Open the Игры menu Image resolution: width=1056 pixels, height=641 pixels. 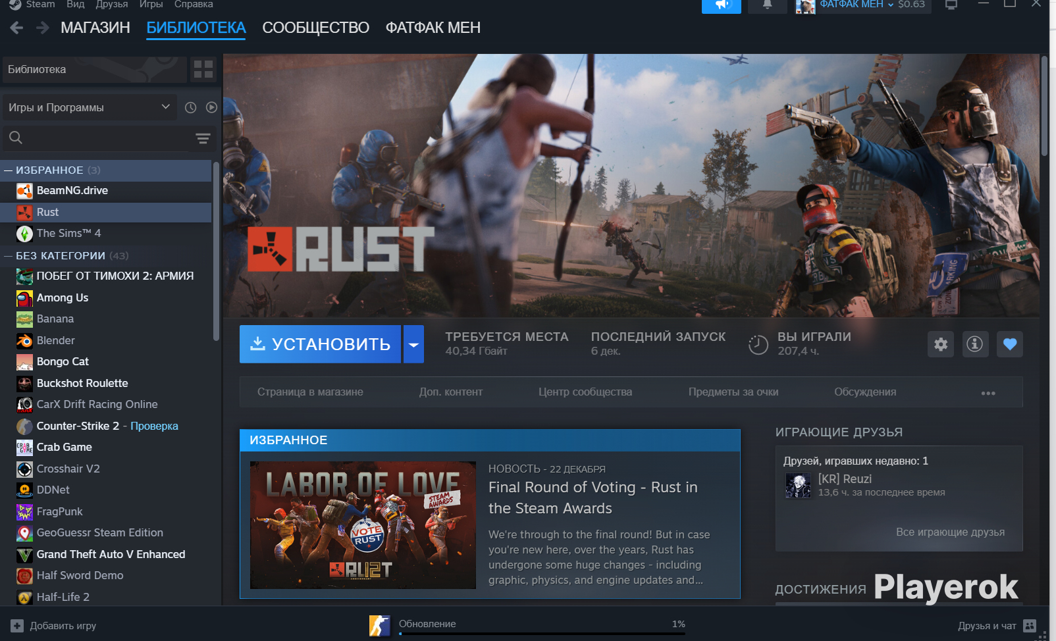[x=151, y=5]
